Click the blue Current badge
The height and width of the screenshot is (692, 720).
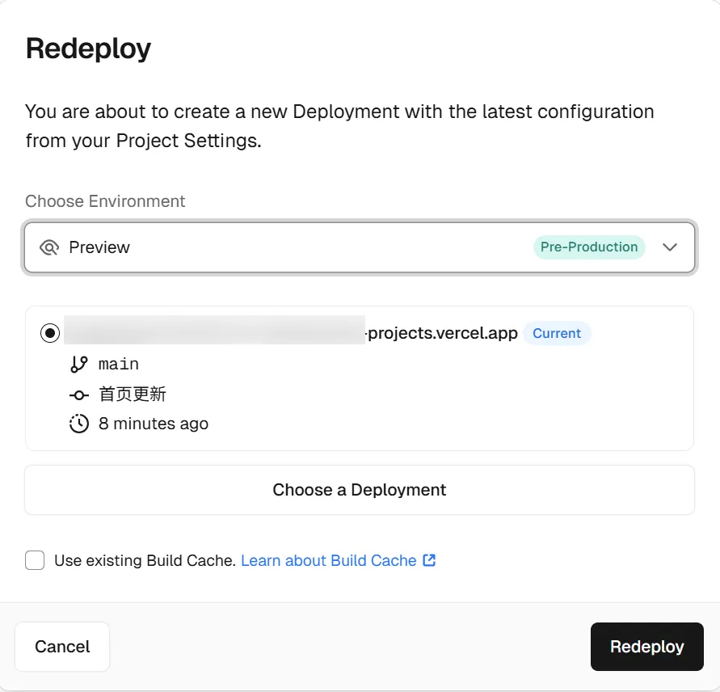coord(557,333)
